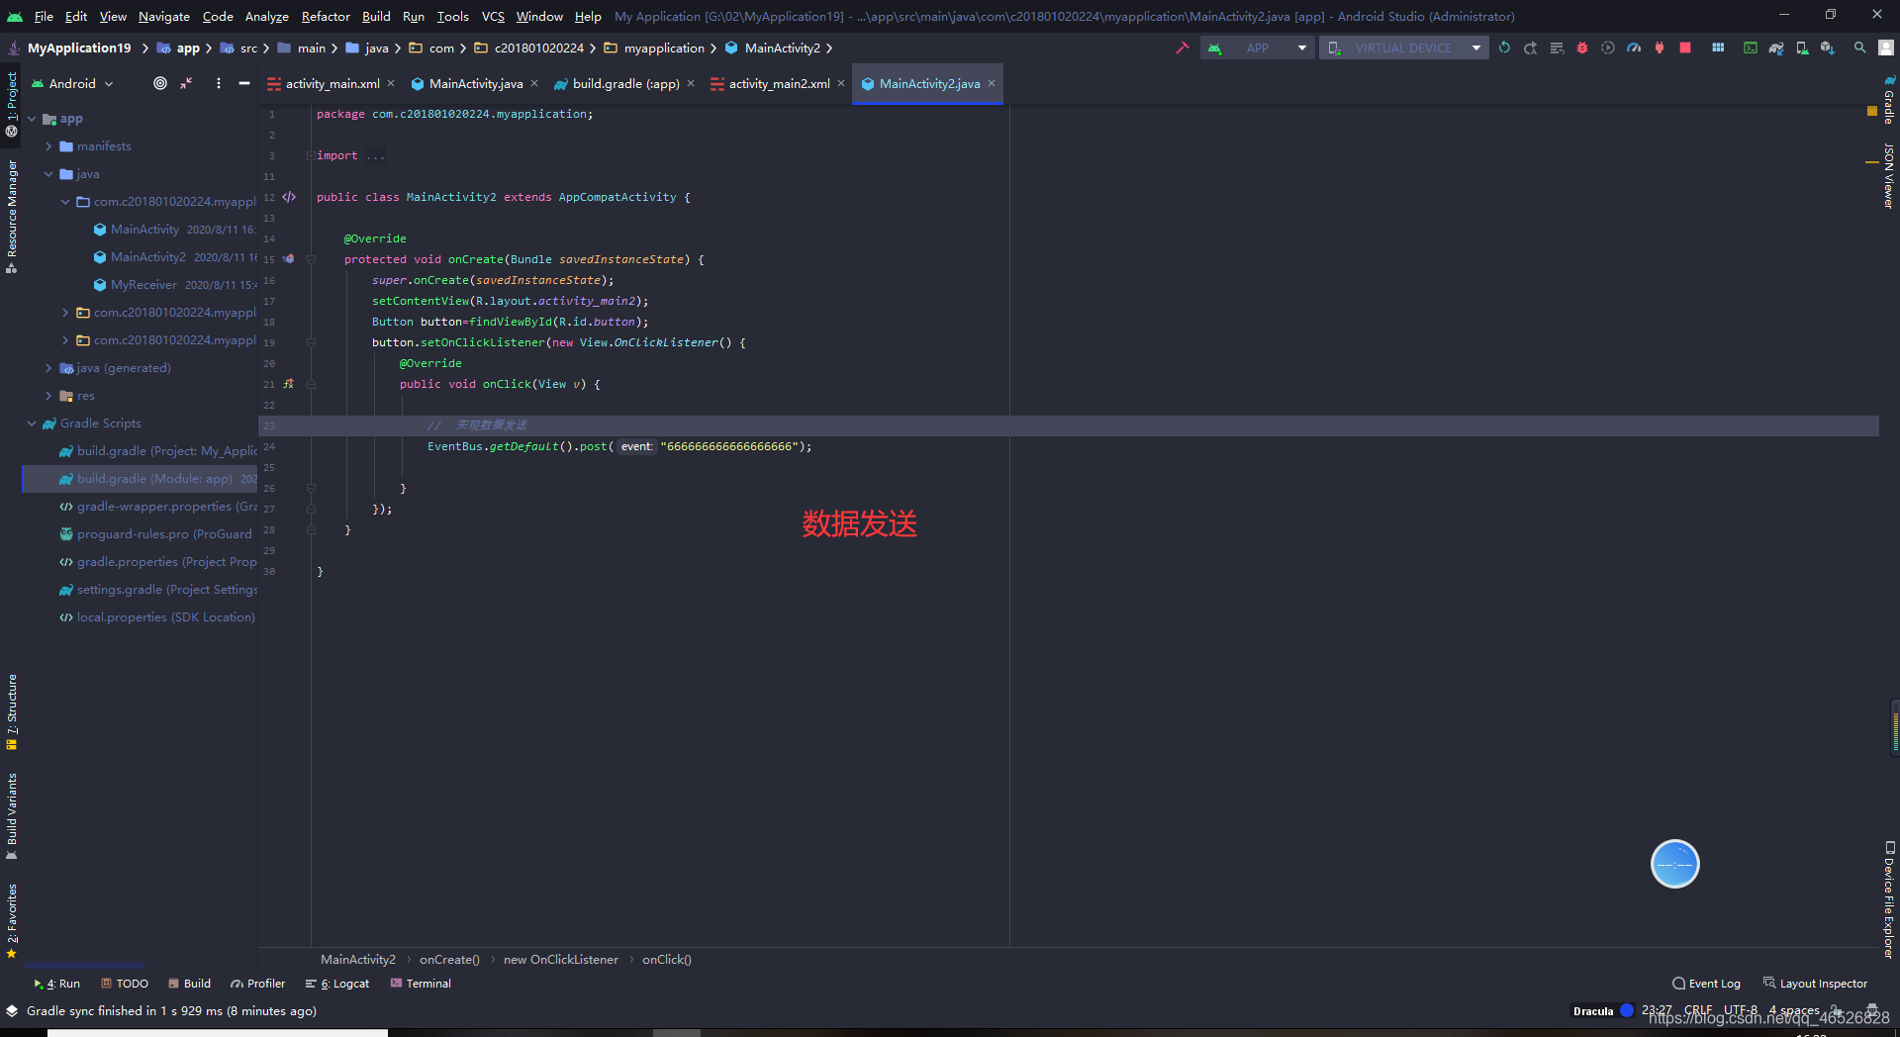The image size is (1900, 1037).
Task: Hide the project panel minus icon
Action: [244, 83]
